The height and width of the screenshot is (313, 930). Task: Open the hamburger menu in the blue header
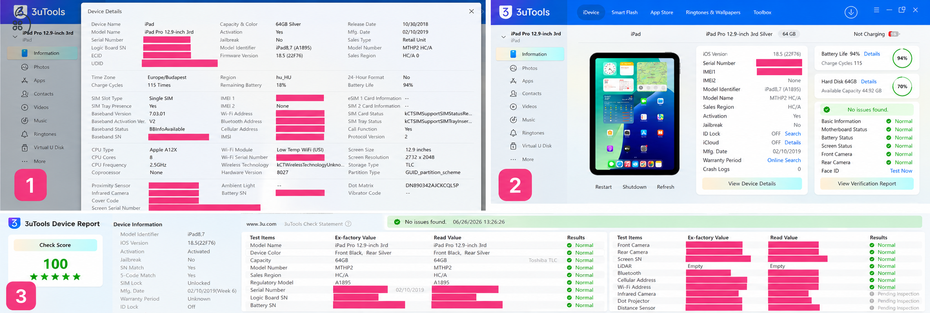pyautogui.click(x=876, y=10)
